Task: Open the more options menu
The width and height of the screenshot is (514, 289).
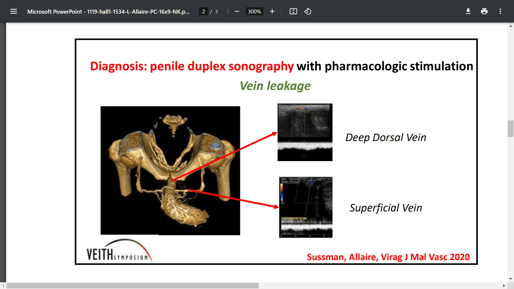Action: click(500, 11)
